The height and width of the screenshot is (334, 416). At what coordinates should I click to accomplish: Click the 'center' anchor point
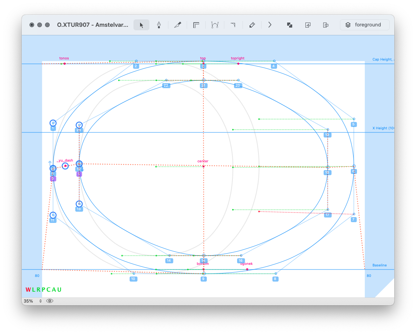(x=203, y=166)
